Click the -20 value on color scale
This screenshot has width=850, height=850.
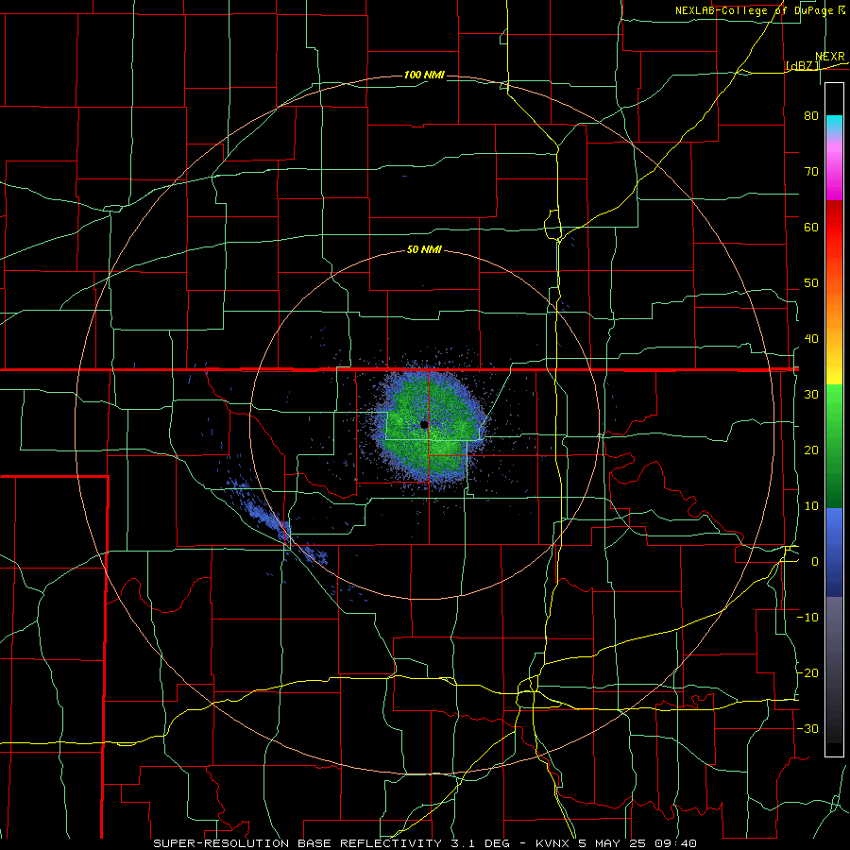[807, 673]
